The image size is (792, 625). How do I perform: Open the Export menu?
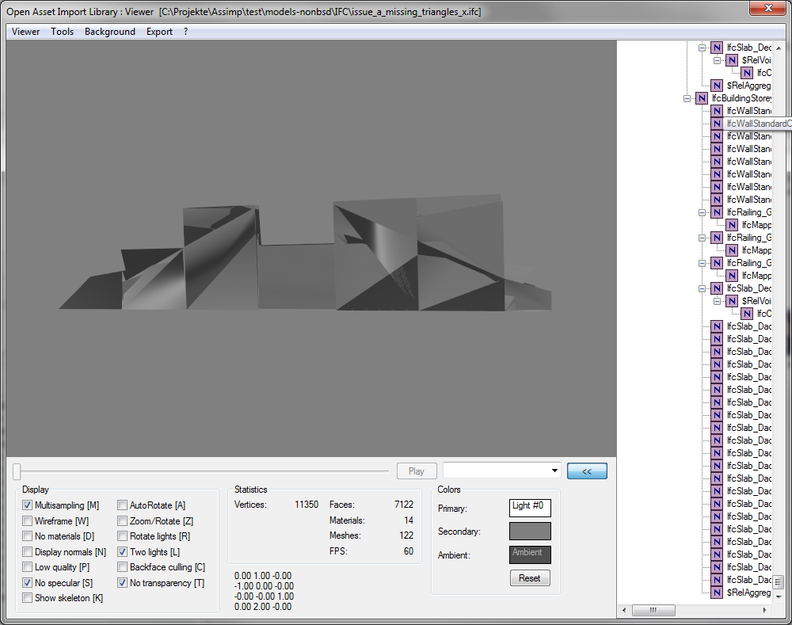159,32
